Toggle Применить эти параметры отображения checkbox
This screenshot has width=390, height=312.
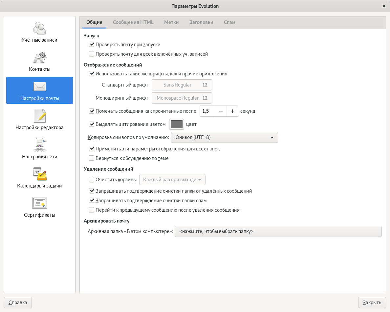(x=92, y=149)
